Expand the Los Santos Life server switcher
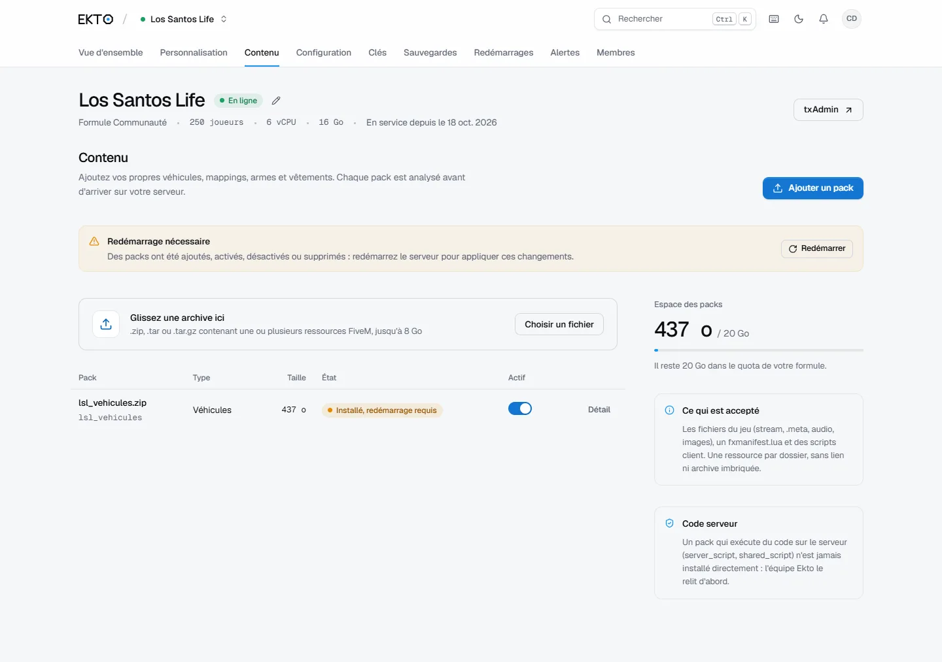The image size is (942, 662). tap(183, 19)
